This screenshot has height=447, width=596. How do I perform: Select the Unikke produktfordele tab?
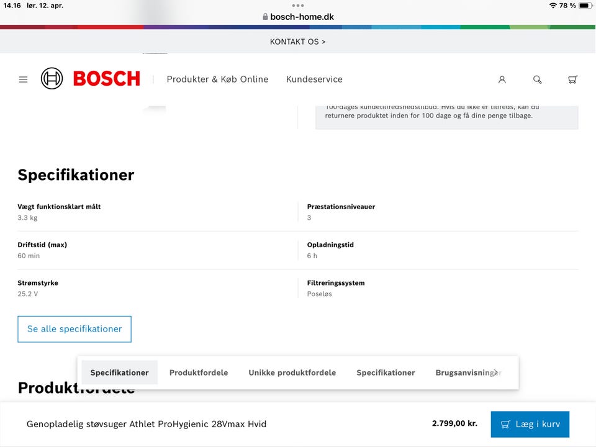pos(292,372)
